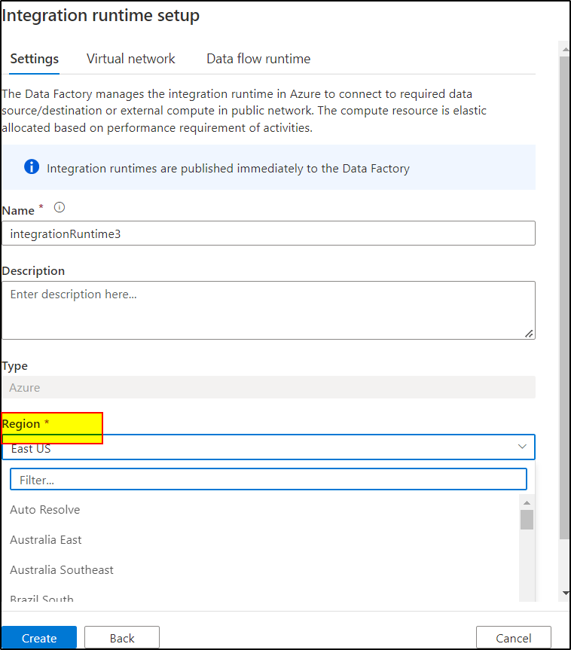This screenshot has width=571, height=650.
Task: Click the main panel scroll down arrow
Action: tap(566, 594)
